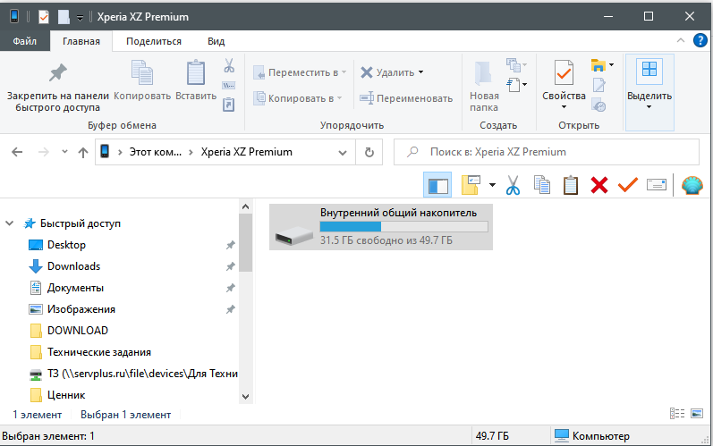This screenshot has height=446, width=713.
Task: Click the Переименовать button
Action: click(x=406, y=98)
